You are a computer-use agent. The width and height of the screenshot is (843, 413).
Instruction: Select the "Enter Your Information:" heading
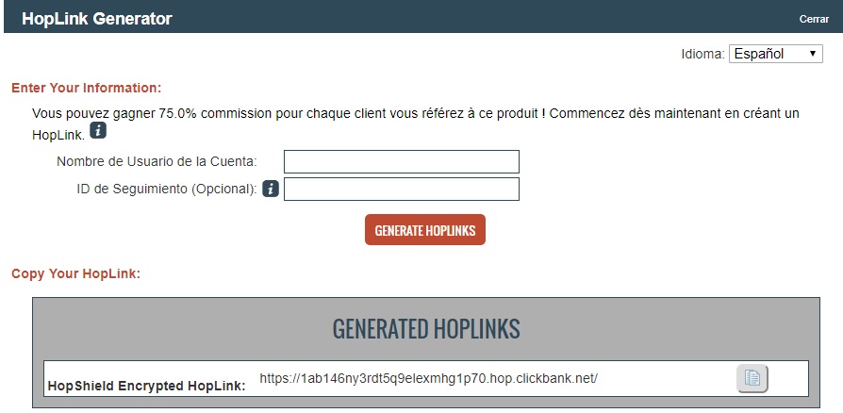87,88
